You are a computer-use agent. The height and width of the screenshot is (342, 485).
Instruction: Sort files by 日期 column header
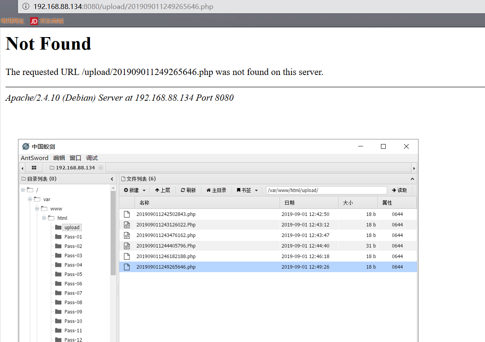[x=309, y=203]
